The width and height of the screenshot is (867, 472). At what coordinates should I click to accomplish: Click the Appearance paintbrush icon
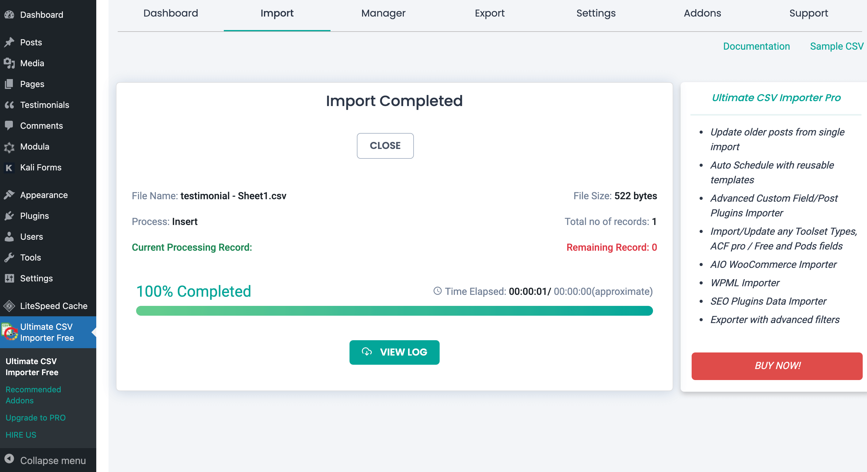[x=10, y=195]
